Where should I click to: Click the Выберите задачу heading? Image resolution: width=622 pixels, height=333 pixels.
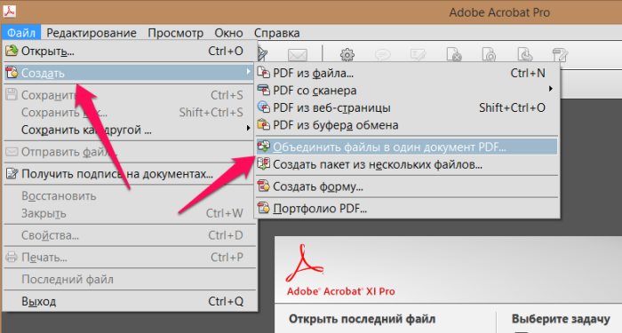click(561, 319)
